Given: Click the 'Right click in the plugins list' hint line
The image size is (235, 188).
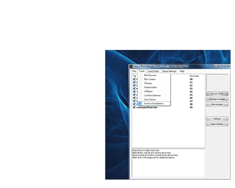Looking at the screenshot, I should (153, 158).
